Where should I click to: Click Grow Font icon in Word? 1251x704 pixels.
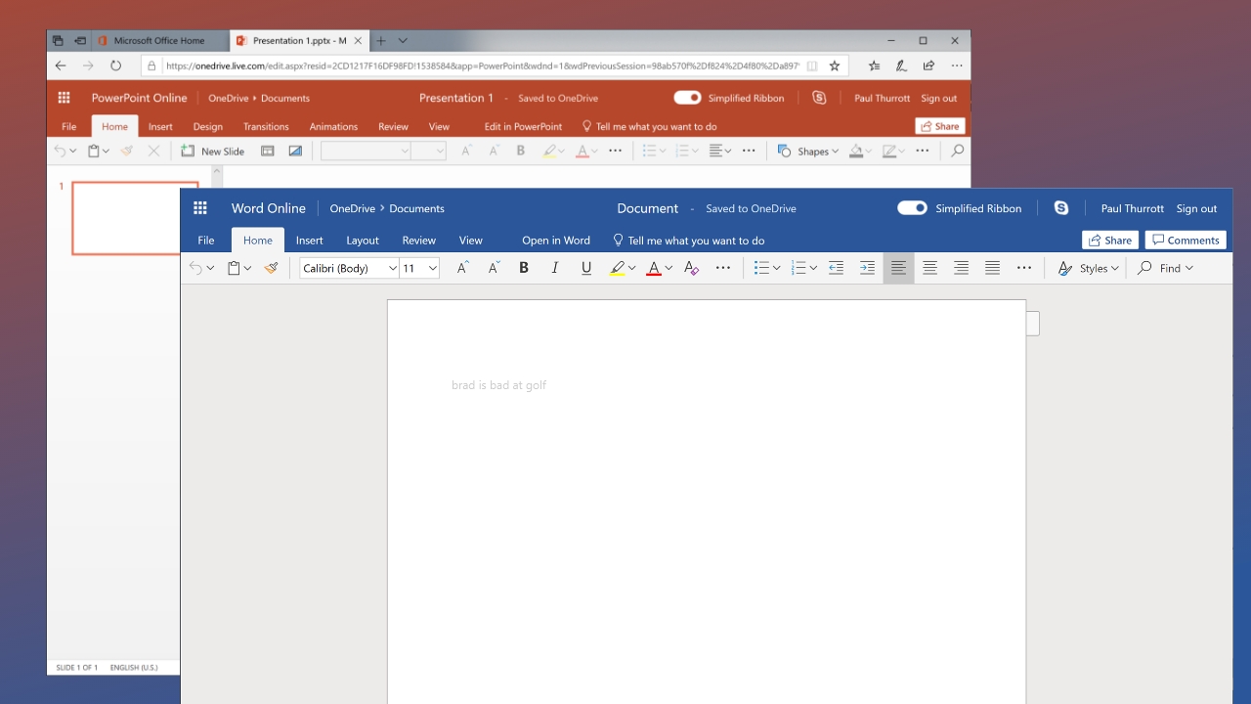[x=462, y=268]
